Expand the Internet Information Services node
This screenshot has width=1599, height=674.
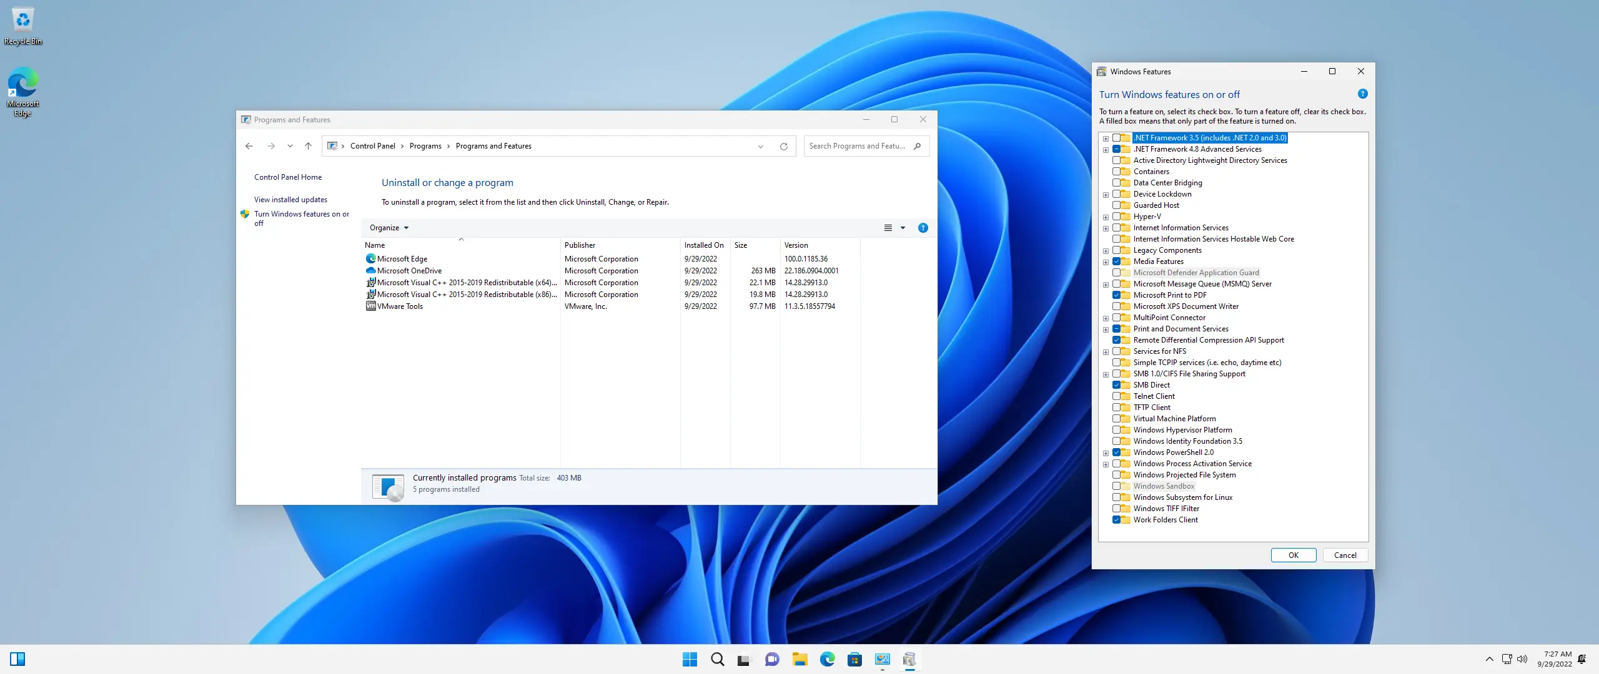(x=1106, y=228)
